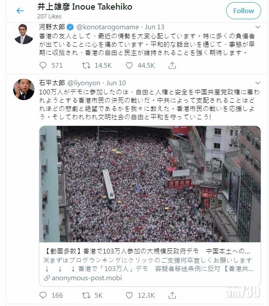Visit @liyonyon profile handle
This screenshot has height=306, width=269.
(84, 83)
